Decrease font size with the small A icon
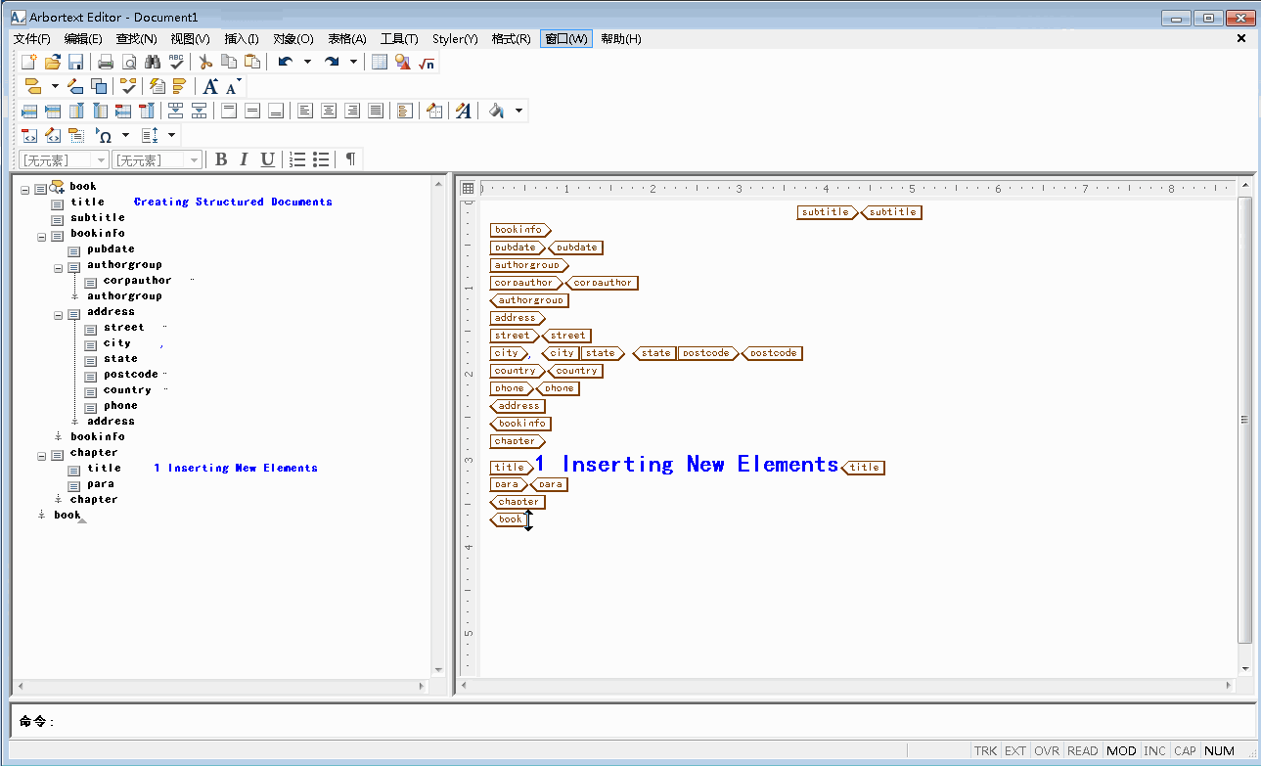 pyautogui.click(x=233, y=86)
